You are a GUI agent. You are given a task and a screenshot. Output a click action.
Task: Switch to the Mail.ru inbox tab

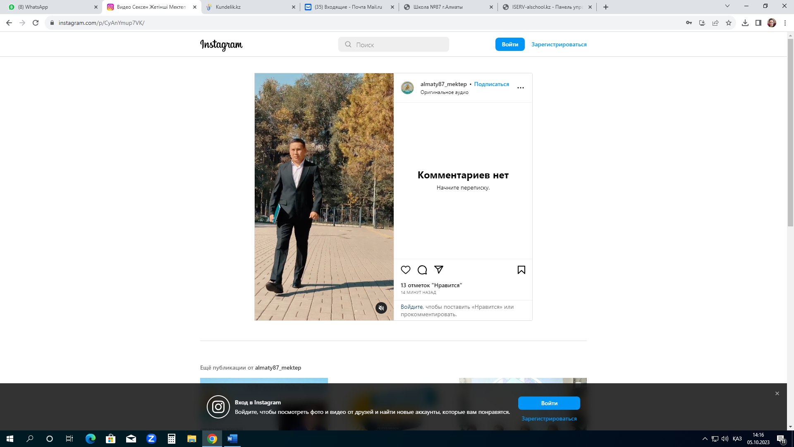pyautogui.click(x=349, y=7)
